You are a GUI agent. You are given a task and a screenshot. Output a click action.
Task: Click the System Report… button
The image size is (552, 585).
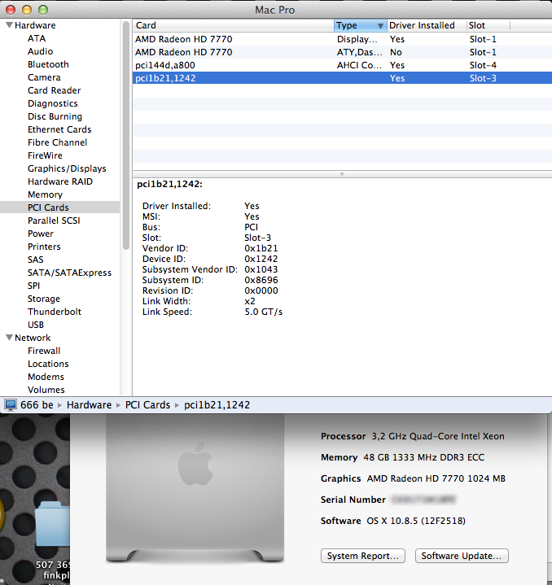point(363,556)
